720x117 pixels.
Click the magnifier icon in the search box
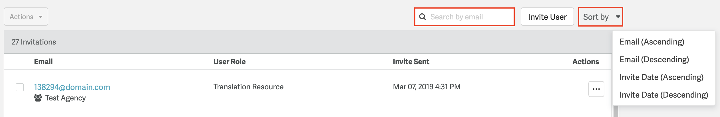pos(423,17)
